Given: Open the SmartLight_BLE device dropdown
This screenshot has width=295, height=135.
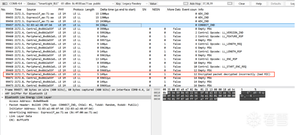Looking at the screenshot, I should (x=76, y=4).
